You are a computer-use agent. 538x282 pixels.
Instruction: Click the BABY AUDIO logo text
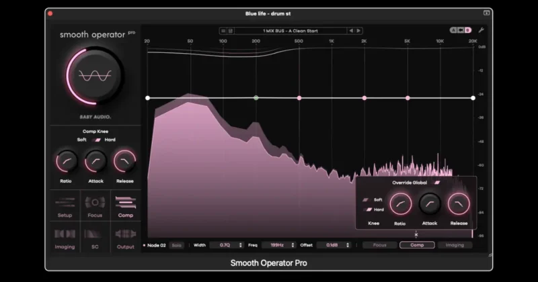(x=95, y=117)
